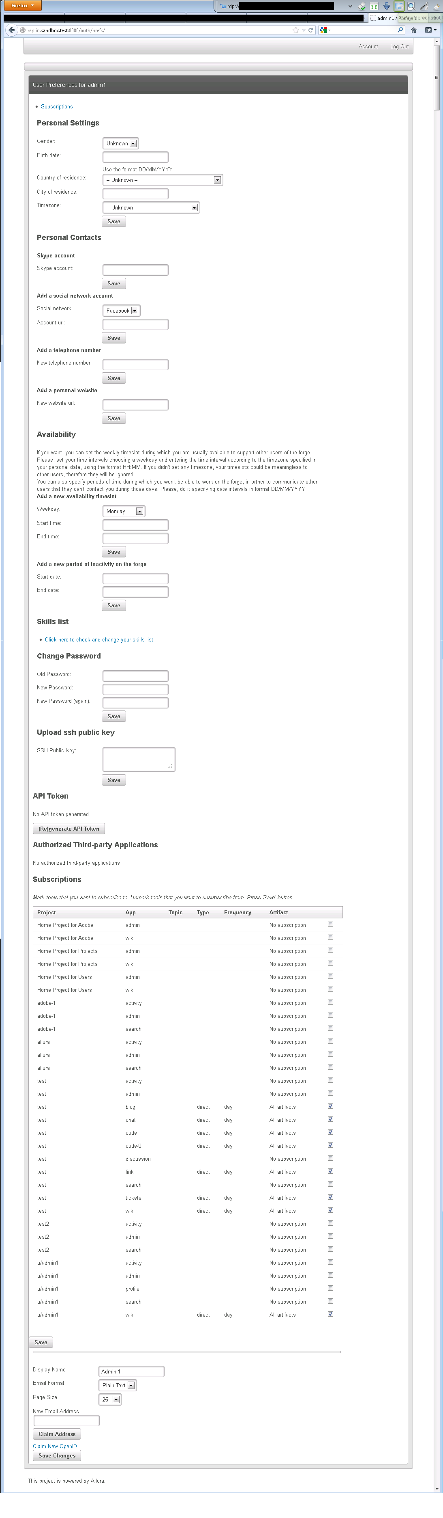Reload the page with the refresh icon
The height and width of the screenshot is (1518, 443).
(x=310, y=30)
